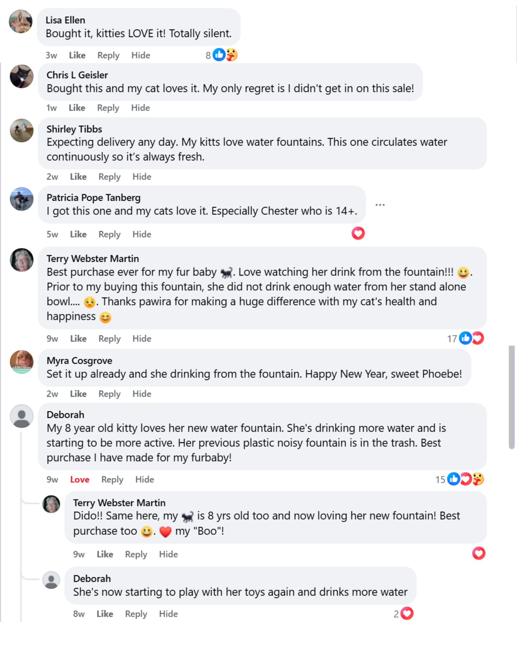This screenshot has width=517, height=646.
Task: Click the 5w timestamp on Patricia's comment
Action: (52, 234)
